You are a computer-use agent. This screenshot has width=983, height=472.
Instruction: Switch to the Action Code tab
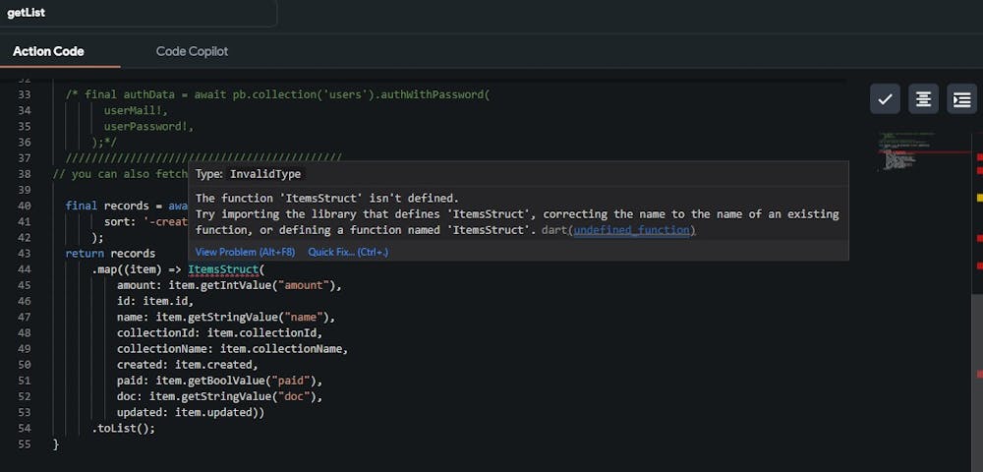coord(48,51)
